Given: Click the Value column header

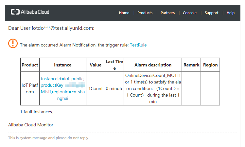Looking at the screenshot, I should (x=96, y=65).
